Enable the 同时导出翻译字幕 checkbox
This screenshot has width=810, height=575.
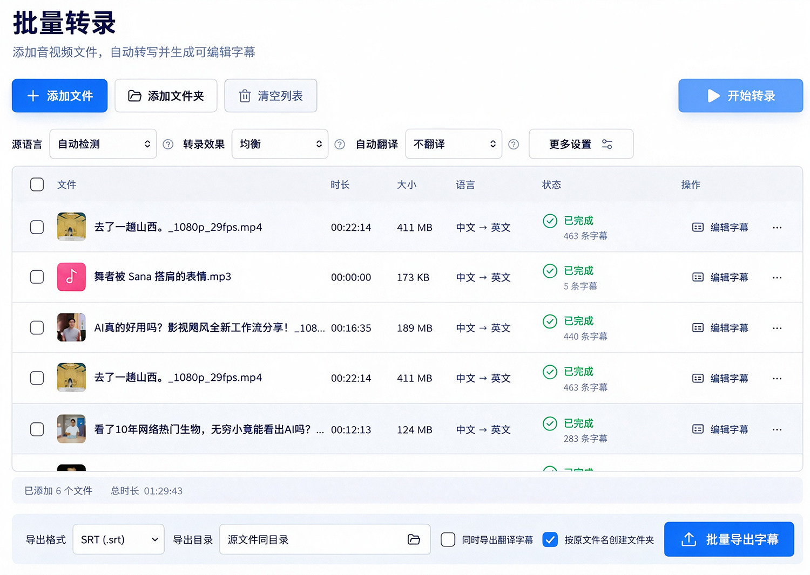coord(448,539)
